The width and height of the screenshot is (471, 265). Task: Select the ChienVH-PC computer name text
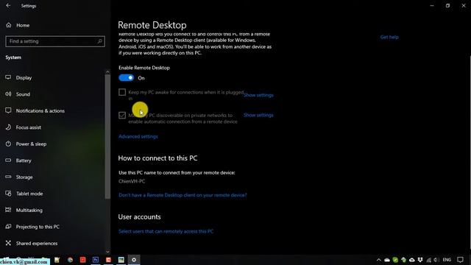point(132,181)
